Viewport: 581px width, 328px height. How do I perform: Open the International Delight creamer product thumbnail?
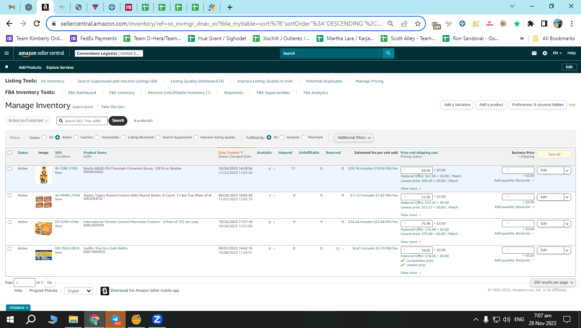[44, 228]
